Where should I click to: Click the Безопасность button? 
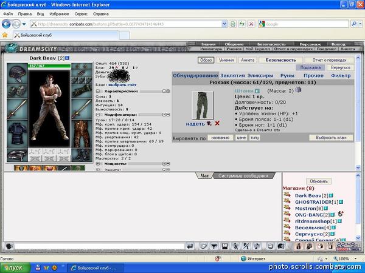point(280,60)
